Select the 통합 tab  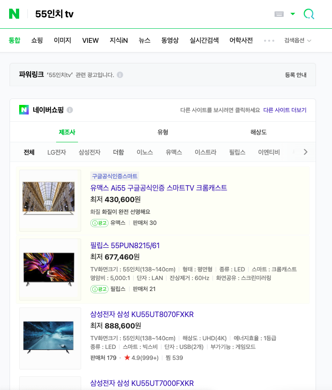pos(15,40)
